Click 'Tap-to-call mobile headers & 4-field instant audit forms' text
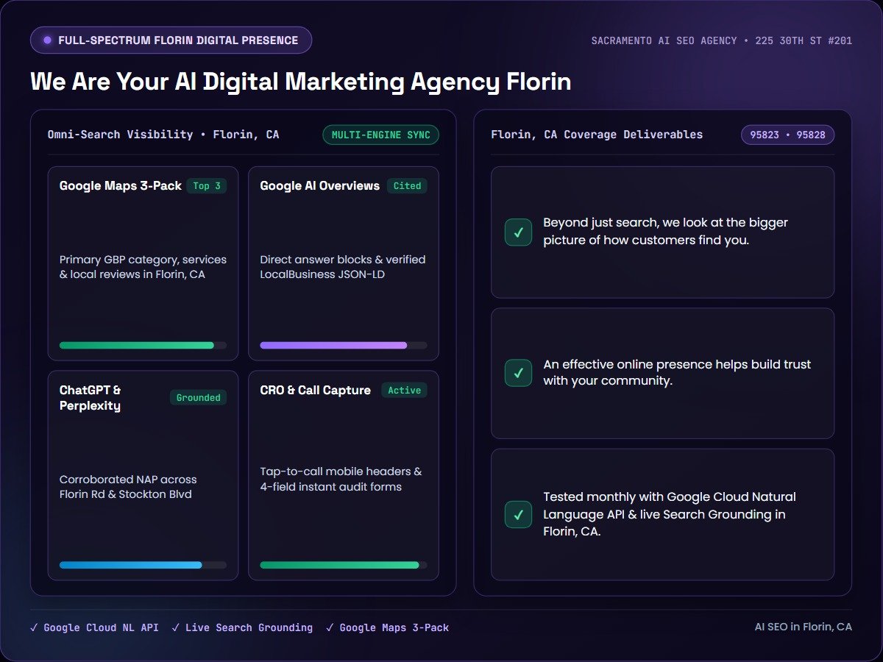This screenshot has width=883, height=662. (x=341, y=480)
